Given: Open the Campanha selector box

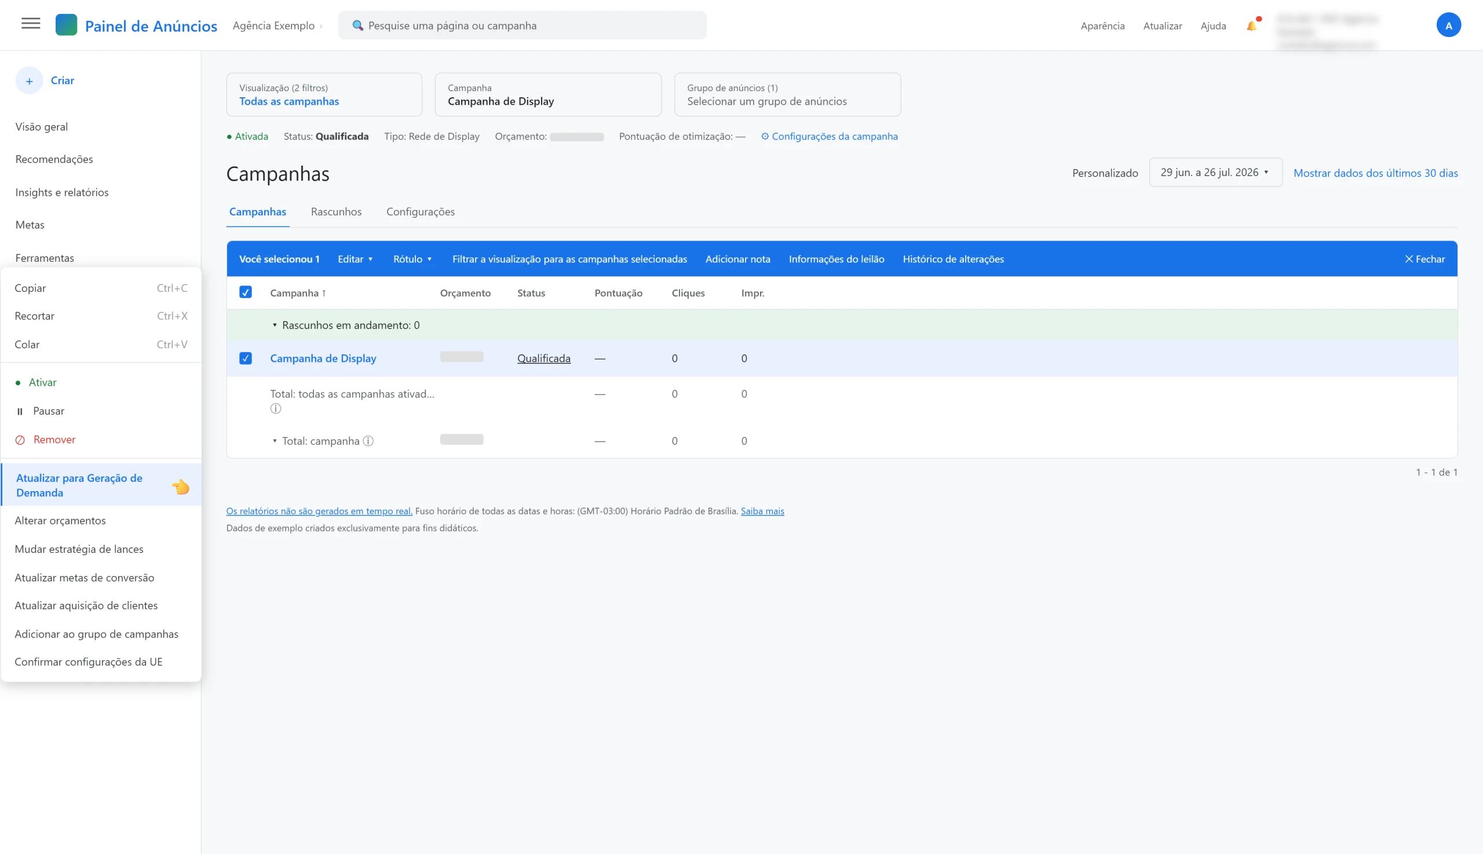Looking at the screenshot, I should 547,94.
